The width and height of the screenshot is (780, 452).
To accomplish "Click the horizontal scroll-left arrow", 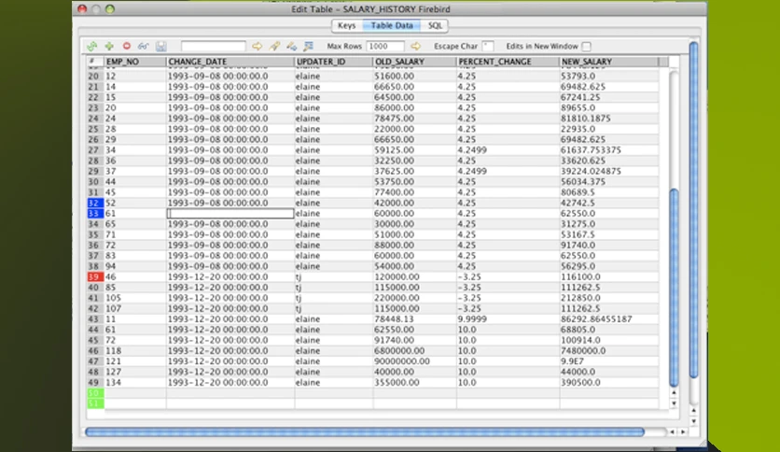I will tap(672, 431).
